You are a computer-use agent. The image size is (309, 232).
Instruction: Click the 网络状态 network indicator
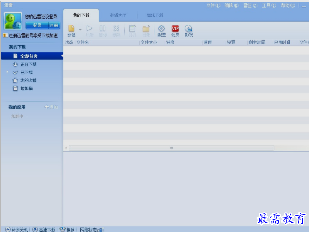click(92, 229)
